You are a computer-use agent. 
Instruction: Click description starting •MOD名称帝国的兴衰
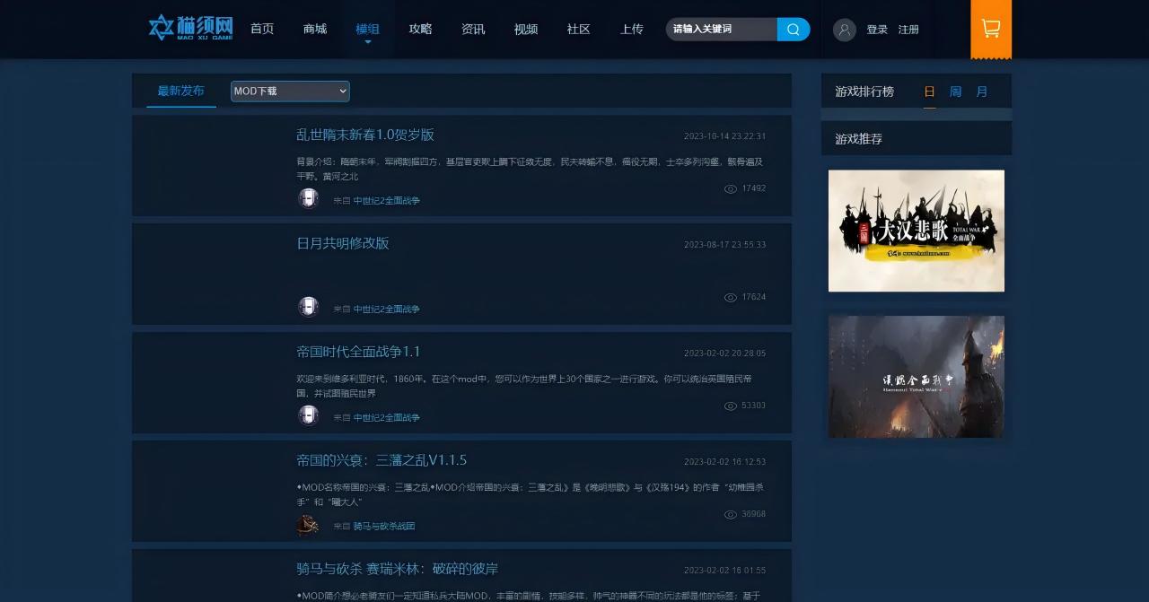pyautogui.click(x=530, y=494)
